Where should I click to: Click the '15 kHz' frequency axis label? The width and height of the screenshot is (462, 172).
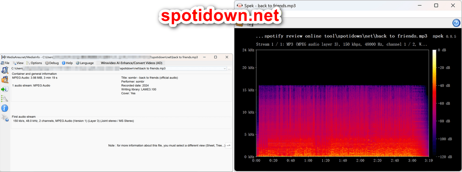coord(248,90)
